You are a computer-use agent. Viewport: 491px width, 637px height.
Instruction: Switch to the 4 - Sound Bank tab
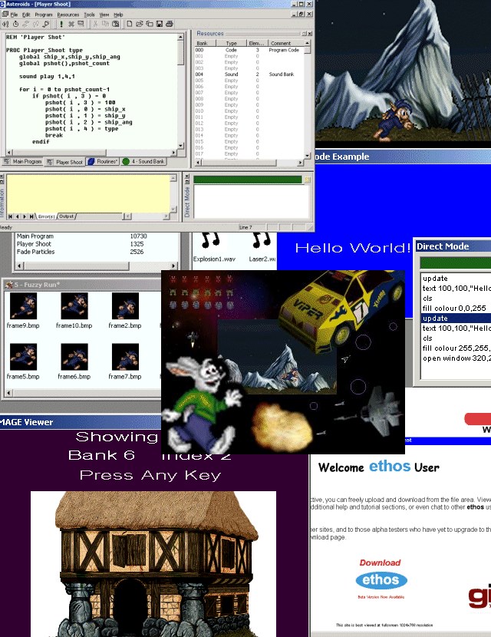coord(143,162)
